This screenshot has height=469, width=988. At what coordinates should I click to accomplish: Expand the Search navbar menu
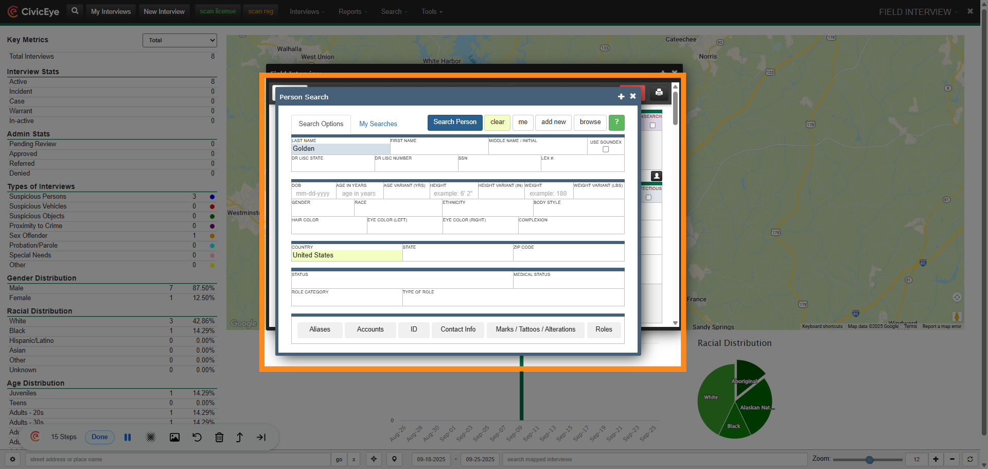coord(394,11)
